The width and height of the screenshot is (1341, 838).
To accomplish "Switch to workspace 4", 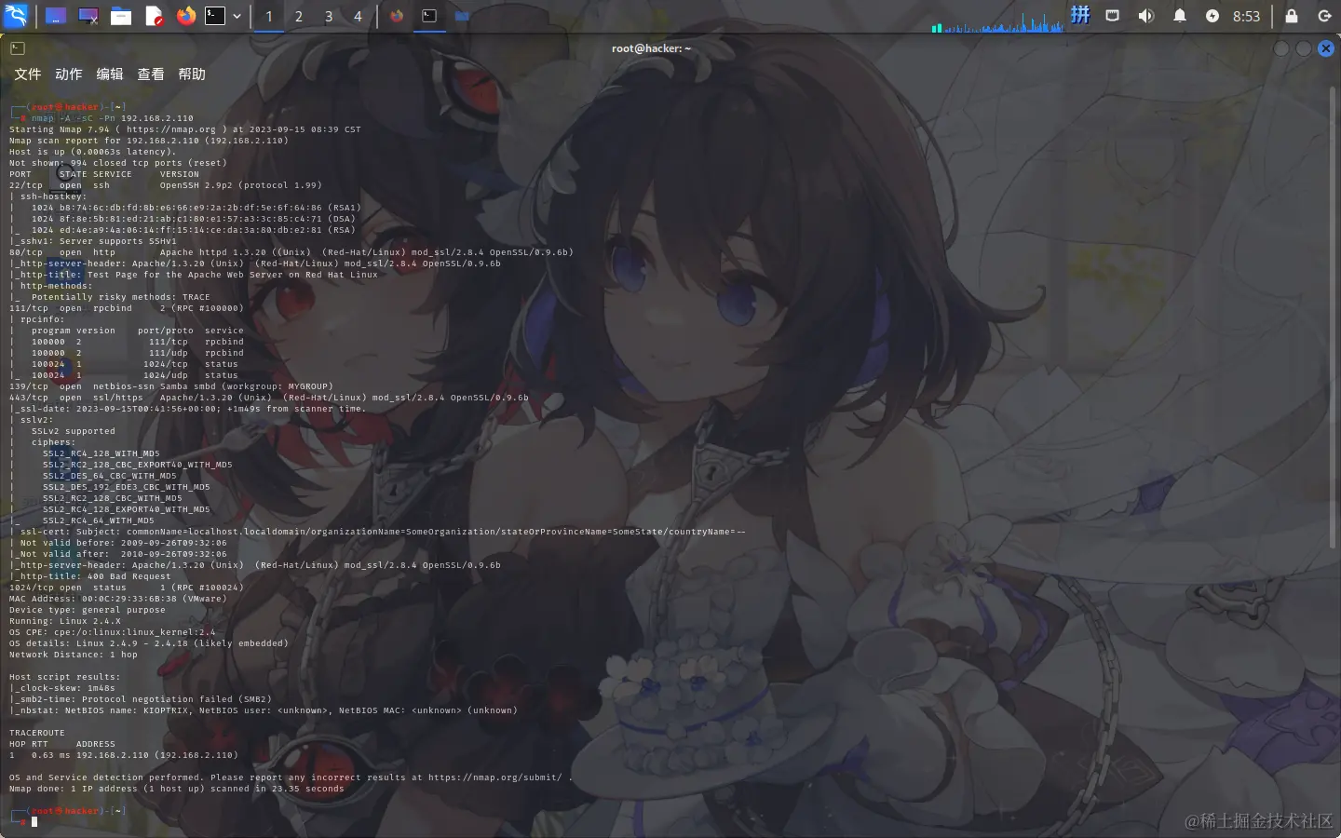I will [358, 16].
